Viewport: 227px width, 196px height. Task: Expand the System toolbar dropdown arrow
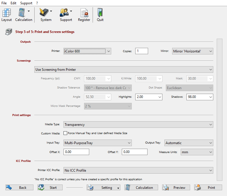click(51, 11)
